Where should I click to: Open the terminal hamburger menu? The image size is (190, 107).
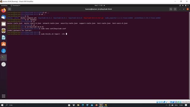tap(175, 9)
